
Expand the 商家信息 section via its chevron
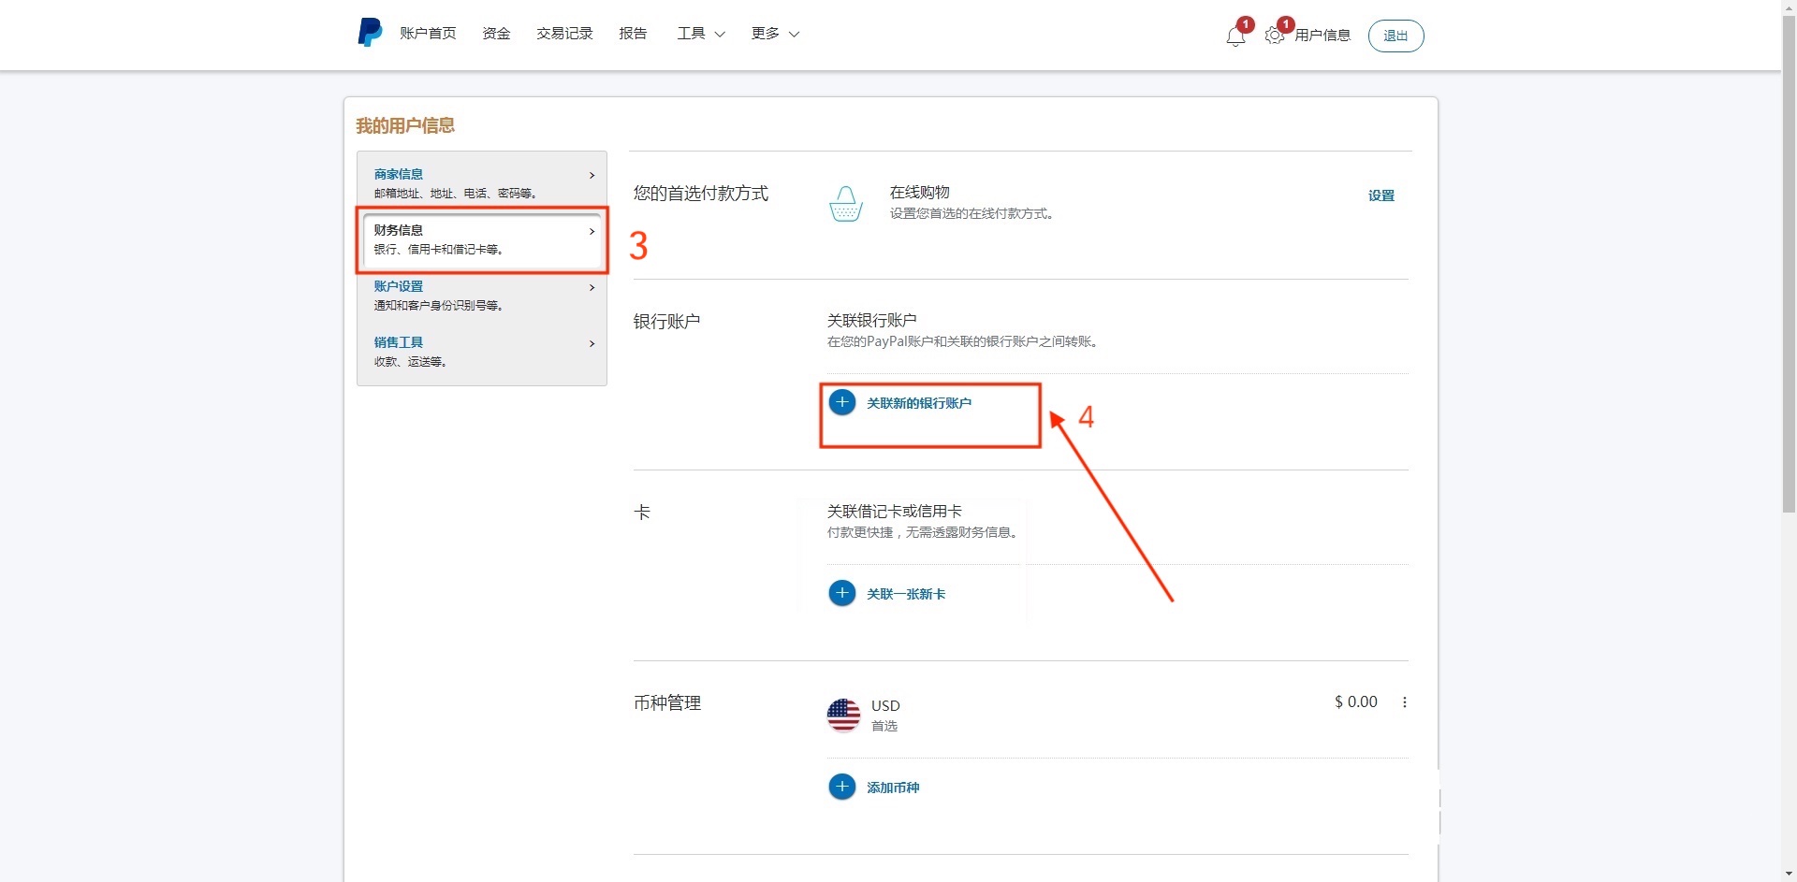(592, 176)
